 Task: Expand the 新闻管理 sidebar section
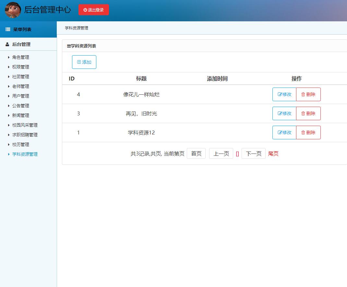click(x=20, y=115)
